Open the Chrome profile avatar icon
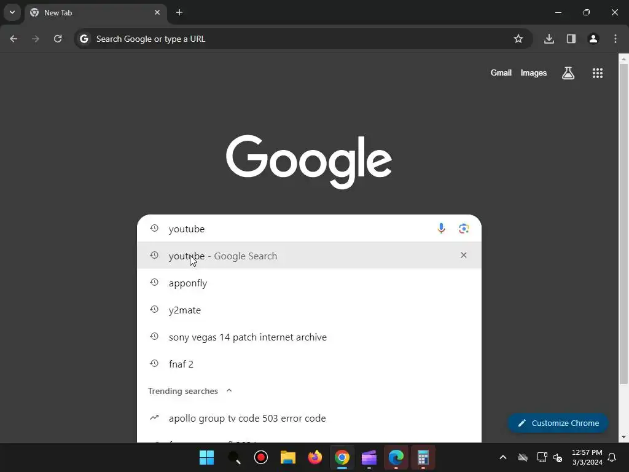The image size is (629, 472). pyautogui.click(x=593, y=39)
